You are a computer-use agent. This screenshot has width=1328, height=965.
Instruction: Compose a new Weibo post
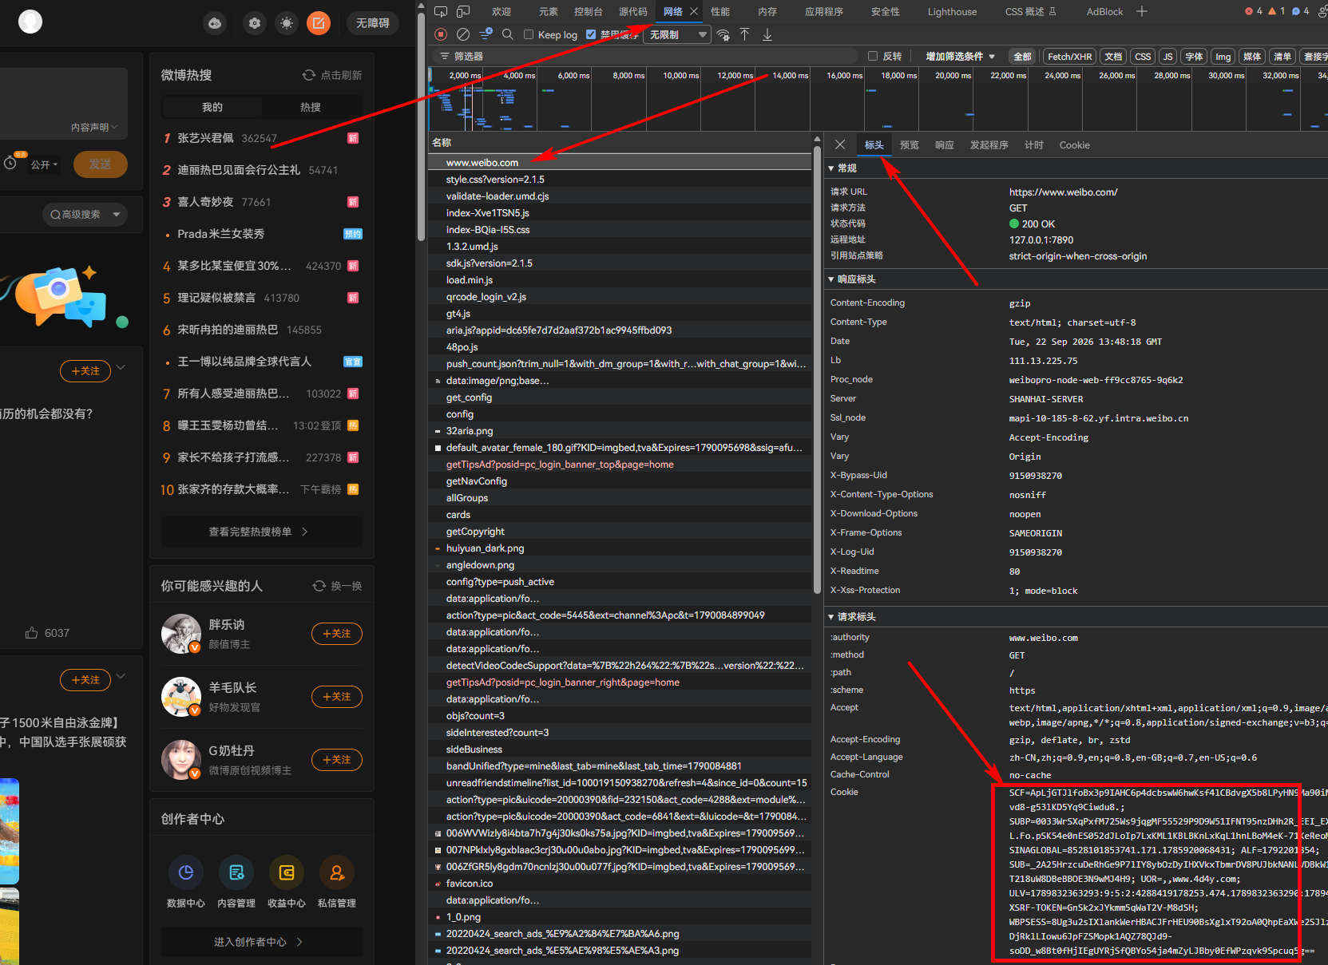pyautogui.click(x=319, y=23)
